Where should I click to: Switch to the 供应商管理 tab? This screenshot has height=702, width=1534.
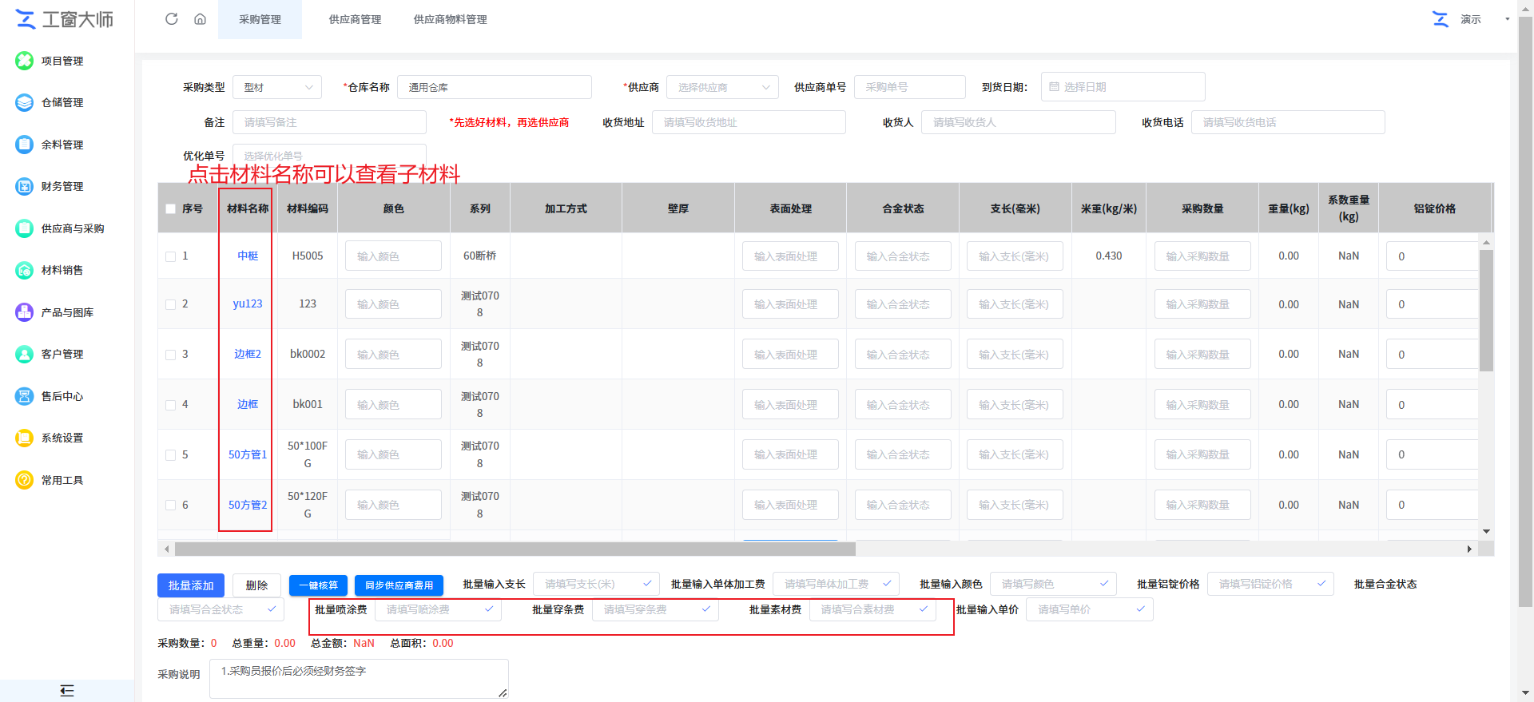355,19
